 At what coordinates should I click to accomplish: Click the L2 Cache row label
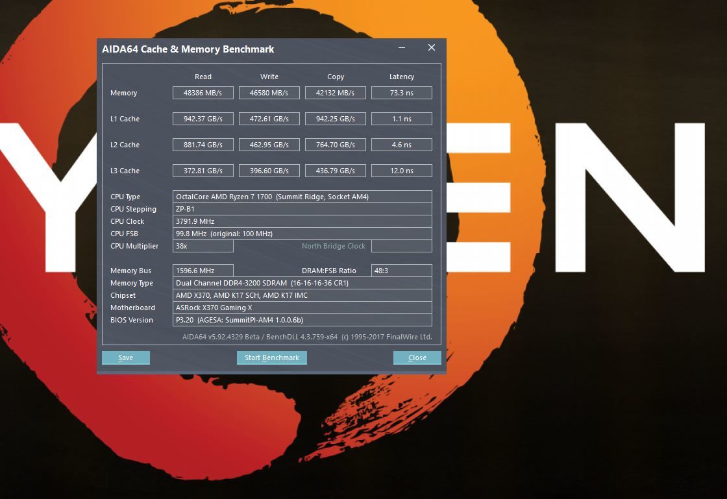point(125,145)
